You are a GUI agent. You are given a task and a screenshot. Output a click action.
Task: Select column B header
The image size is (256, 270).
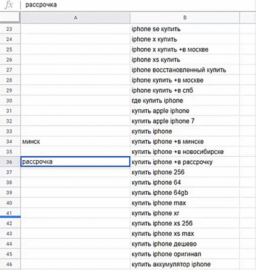coord(185,17)
